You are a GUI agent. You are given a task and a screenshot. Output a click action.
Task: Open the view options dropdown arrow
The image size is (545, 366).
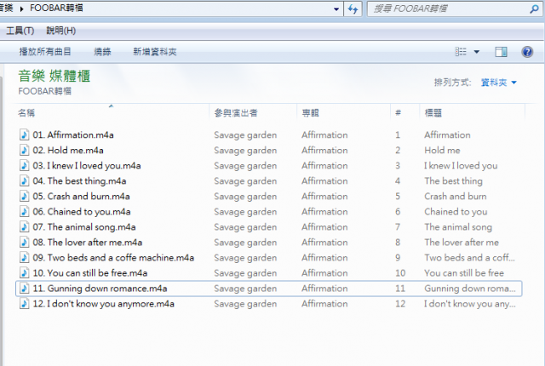[x=477, y=52]
